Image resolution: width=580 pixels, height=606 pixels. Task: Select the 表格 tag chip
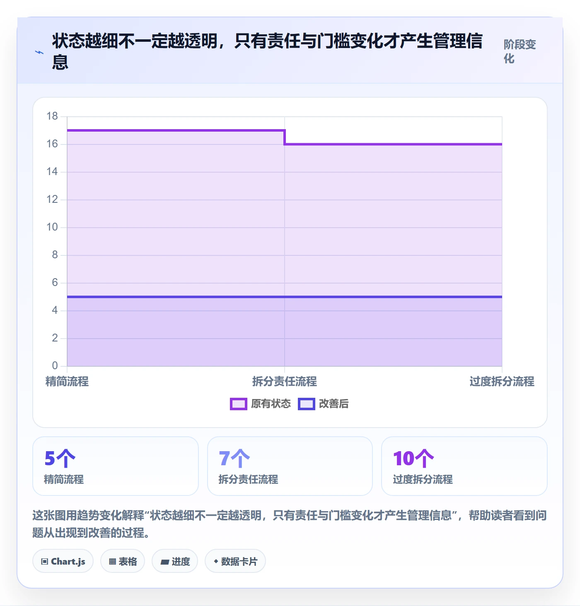[123, 561]
